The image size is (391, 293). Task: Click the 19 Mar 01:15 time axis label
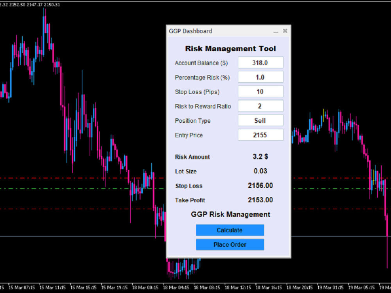point(331,288)
